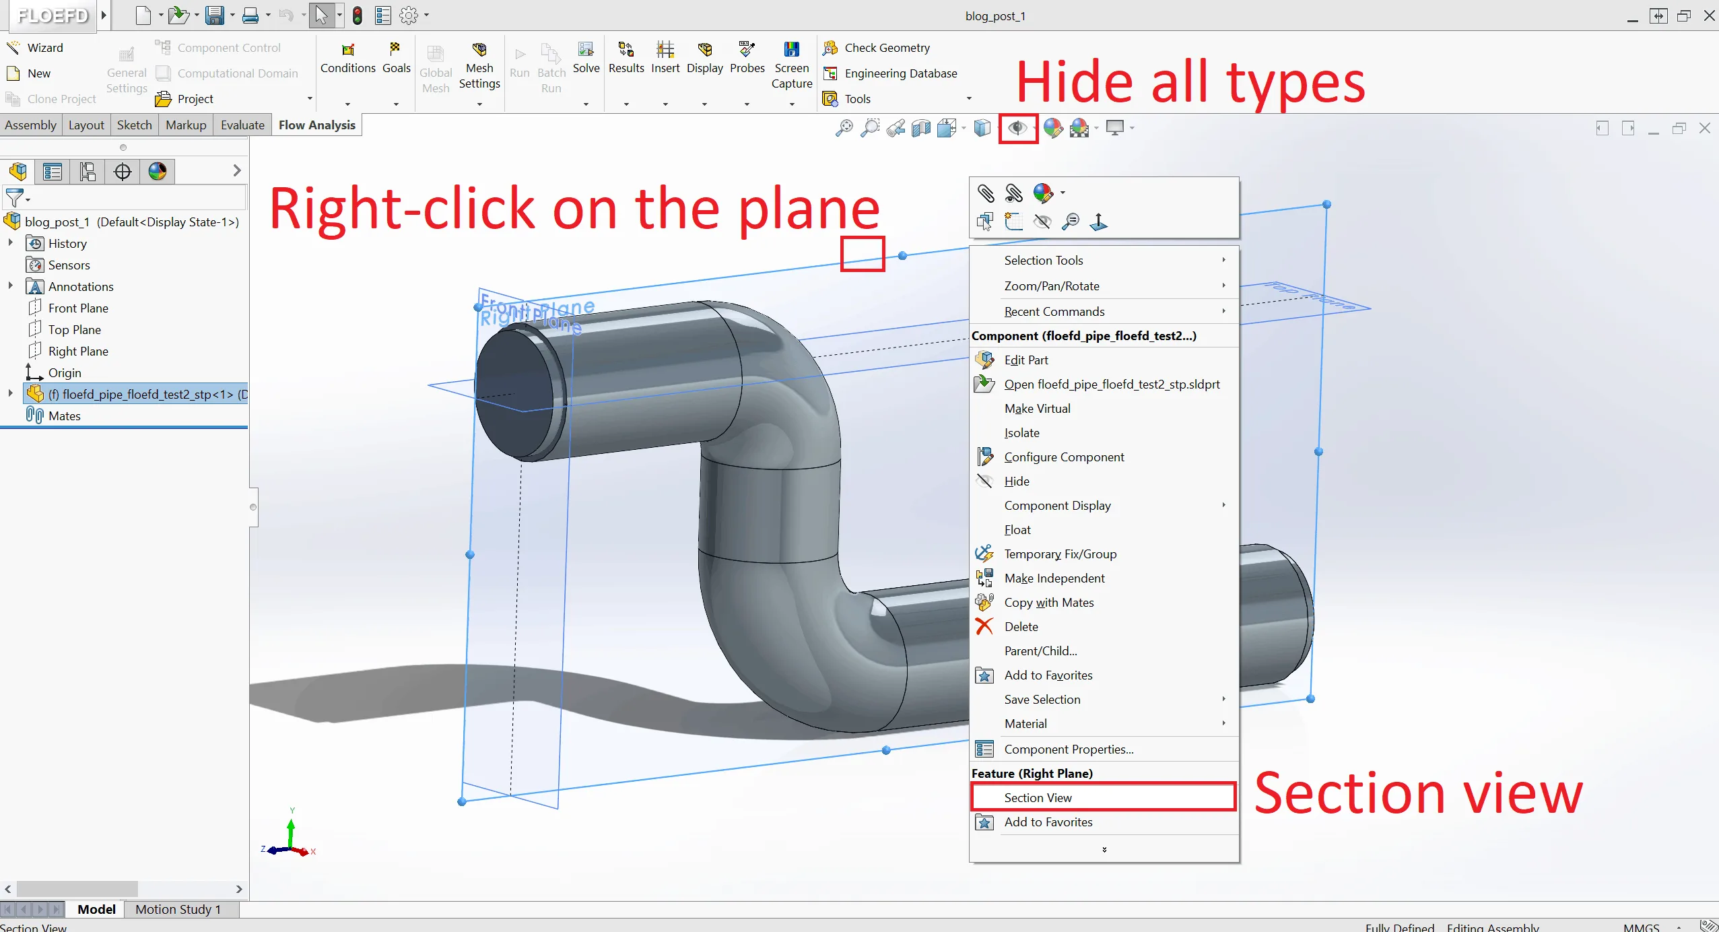Click the Normal To icon in context toolbar

(x=1099, y=222)
